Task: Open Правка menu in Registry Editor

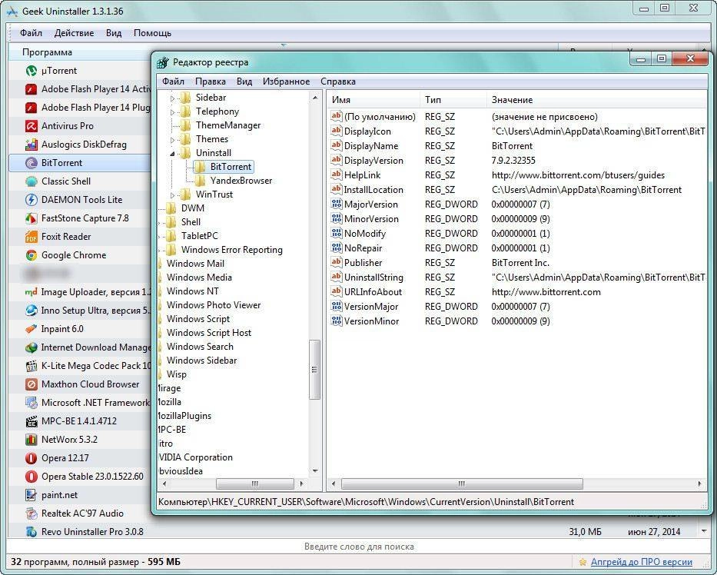Action: [211, 81]
